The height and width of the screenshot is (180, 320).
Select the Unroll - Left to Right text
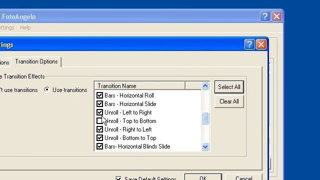(x=128, y=112)
